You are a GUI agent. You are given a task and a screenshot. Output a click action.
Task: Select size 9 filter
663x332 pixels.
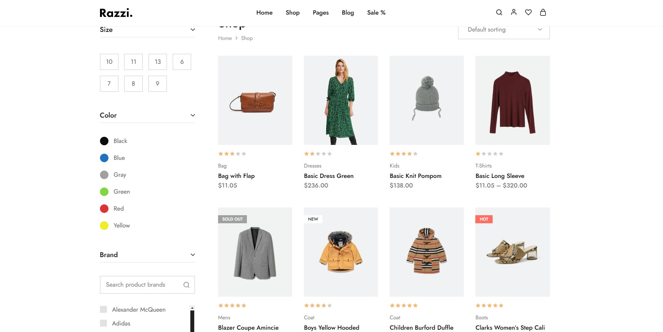click(158, 84)
